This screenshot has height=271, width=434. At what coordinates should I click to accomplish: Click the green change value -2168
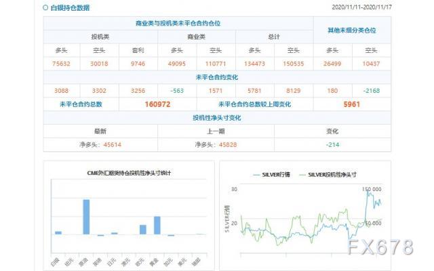371,91
